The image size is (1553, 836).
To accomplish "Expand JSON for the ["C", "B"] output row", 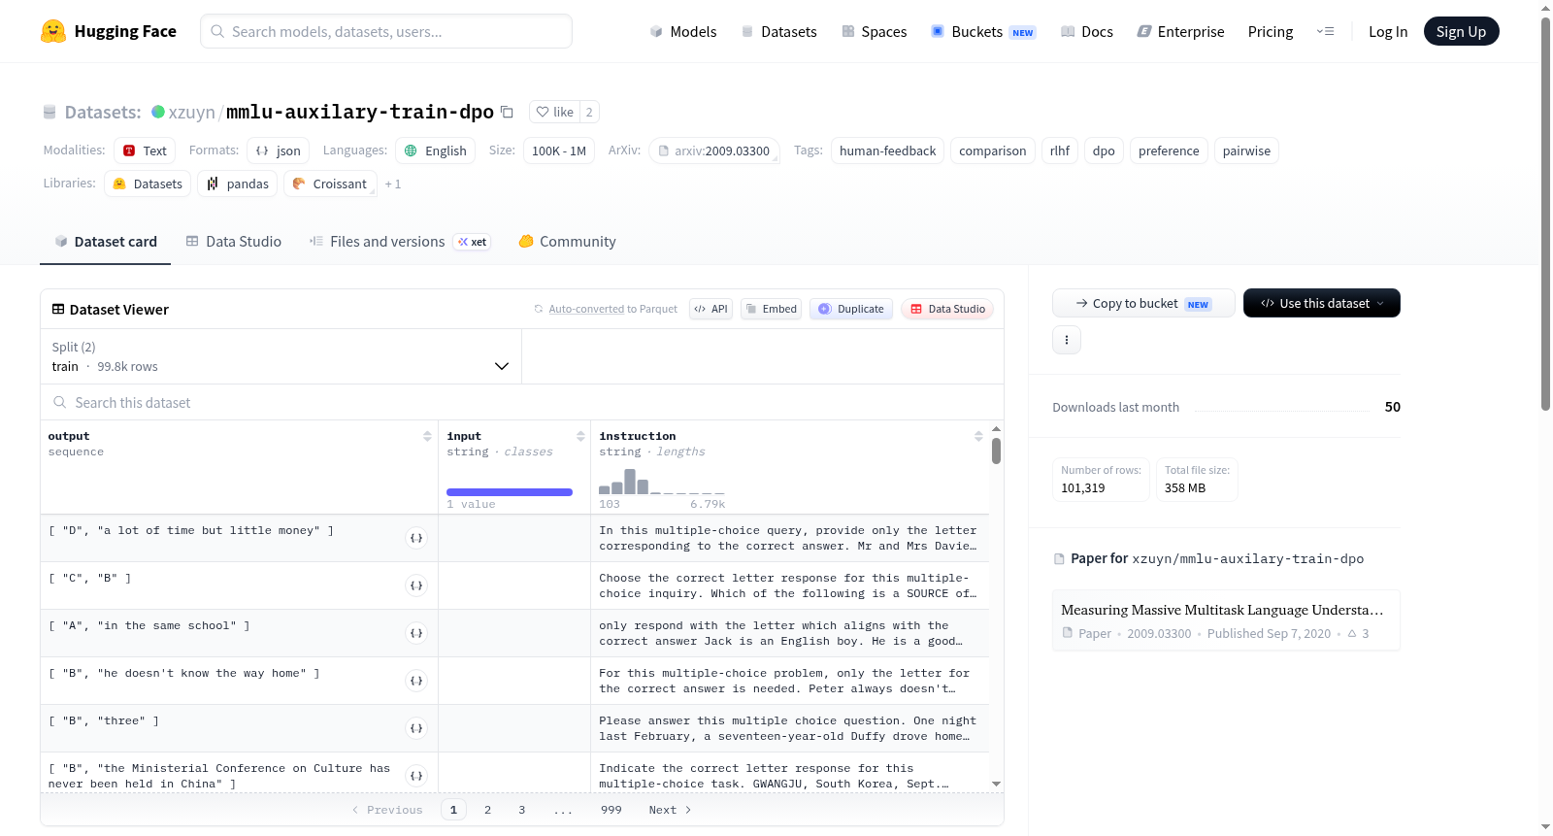I will coord(416,585).
